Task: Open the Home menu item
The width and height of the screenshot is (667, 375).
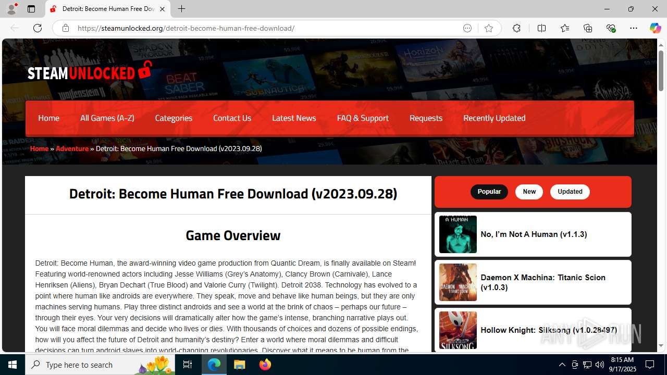Action: [x=48, y=118]
